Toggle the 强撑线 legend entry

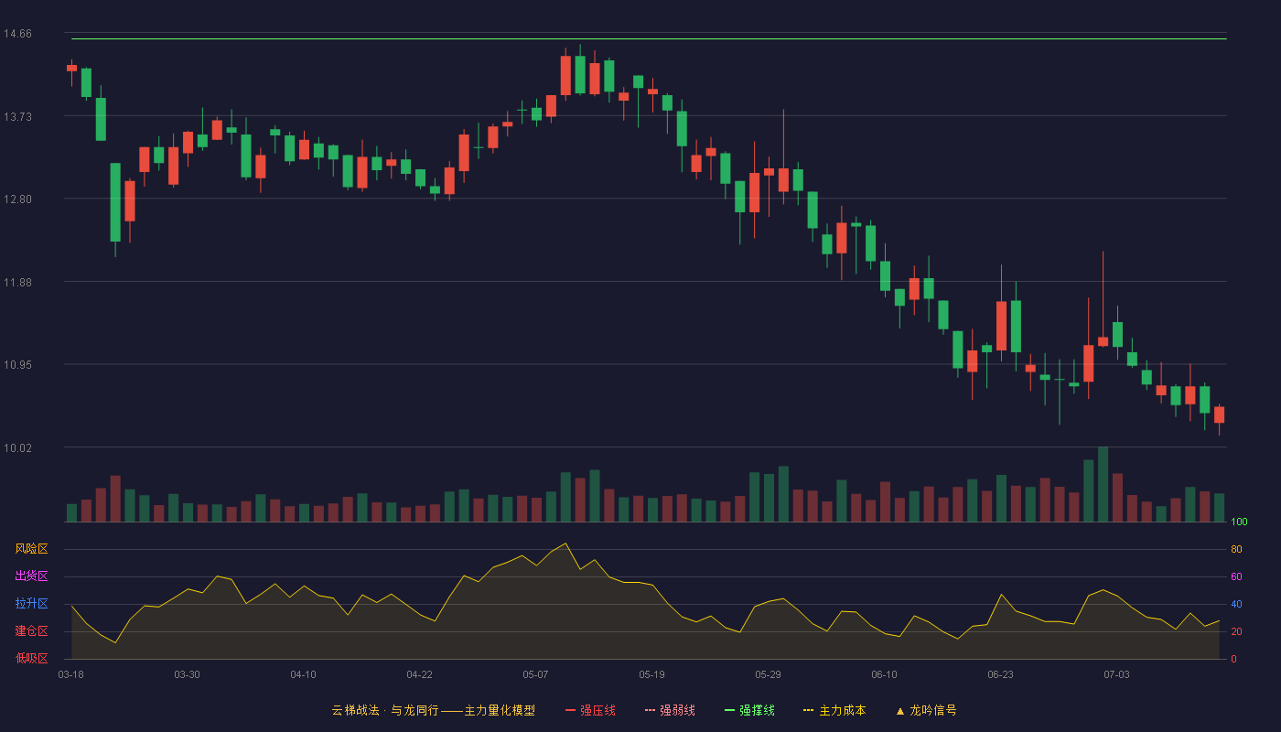pyautogui.click(x=749, y=710)
